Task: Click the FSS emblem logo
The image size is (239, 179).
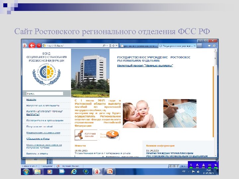Action: (46, 74)
